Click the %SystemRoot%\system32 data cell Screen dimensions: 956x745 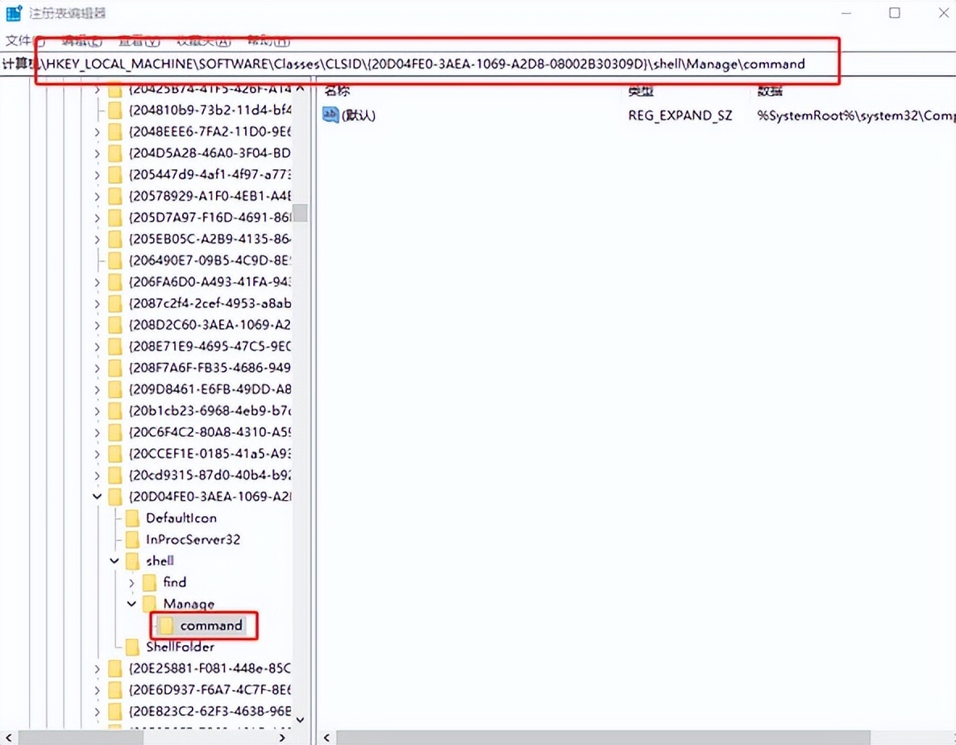(x=855, y=115)
